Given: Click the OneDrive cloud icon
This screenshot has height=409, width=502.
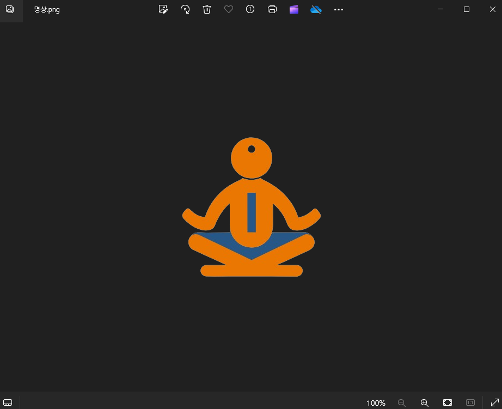Looking at the screenshot, I should (316, 9).
